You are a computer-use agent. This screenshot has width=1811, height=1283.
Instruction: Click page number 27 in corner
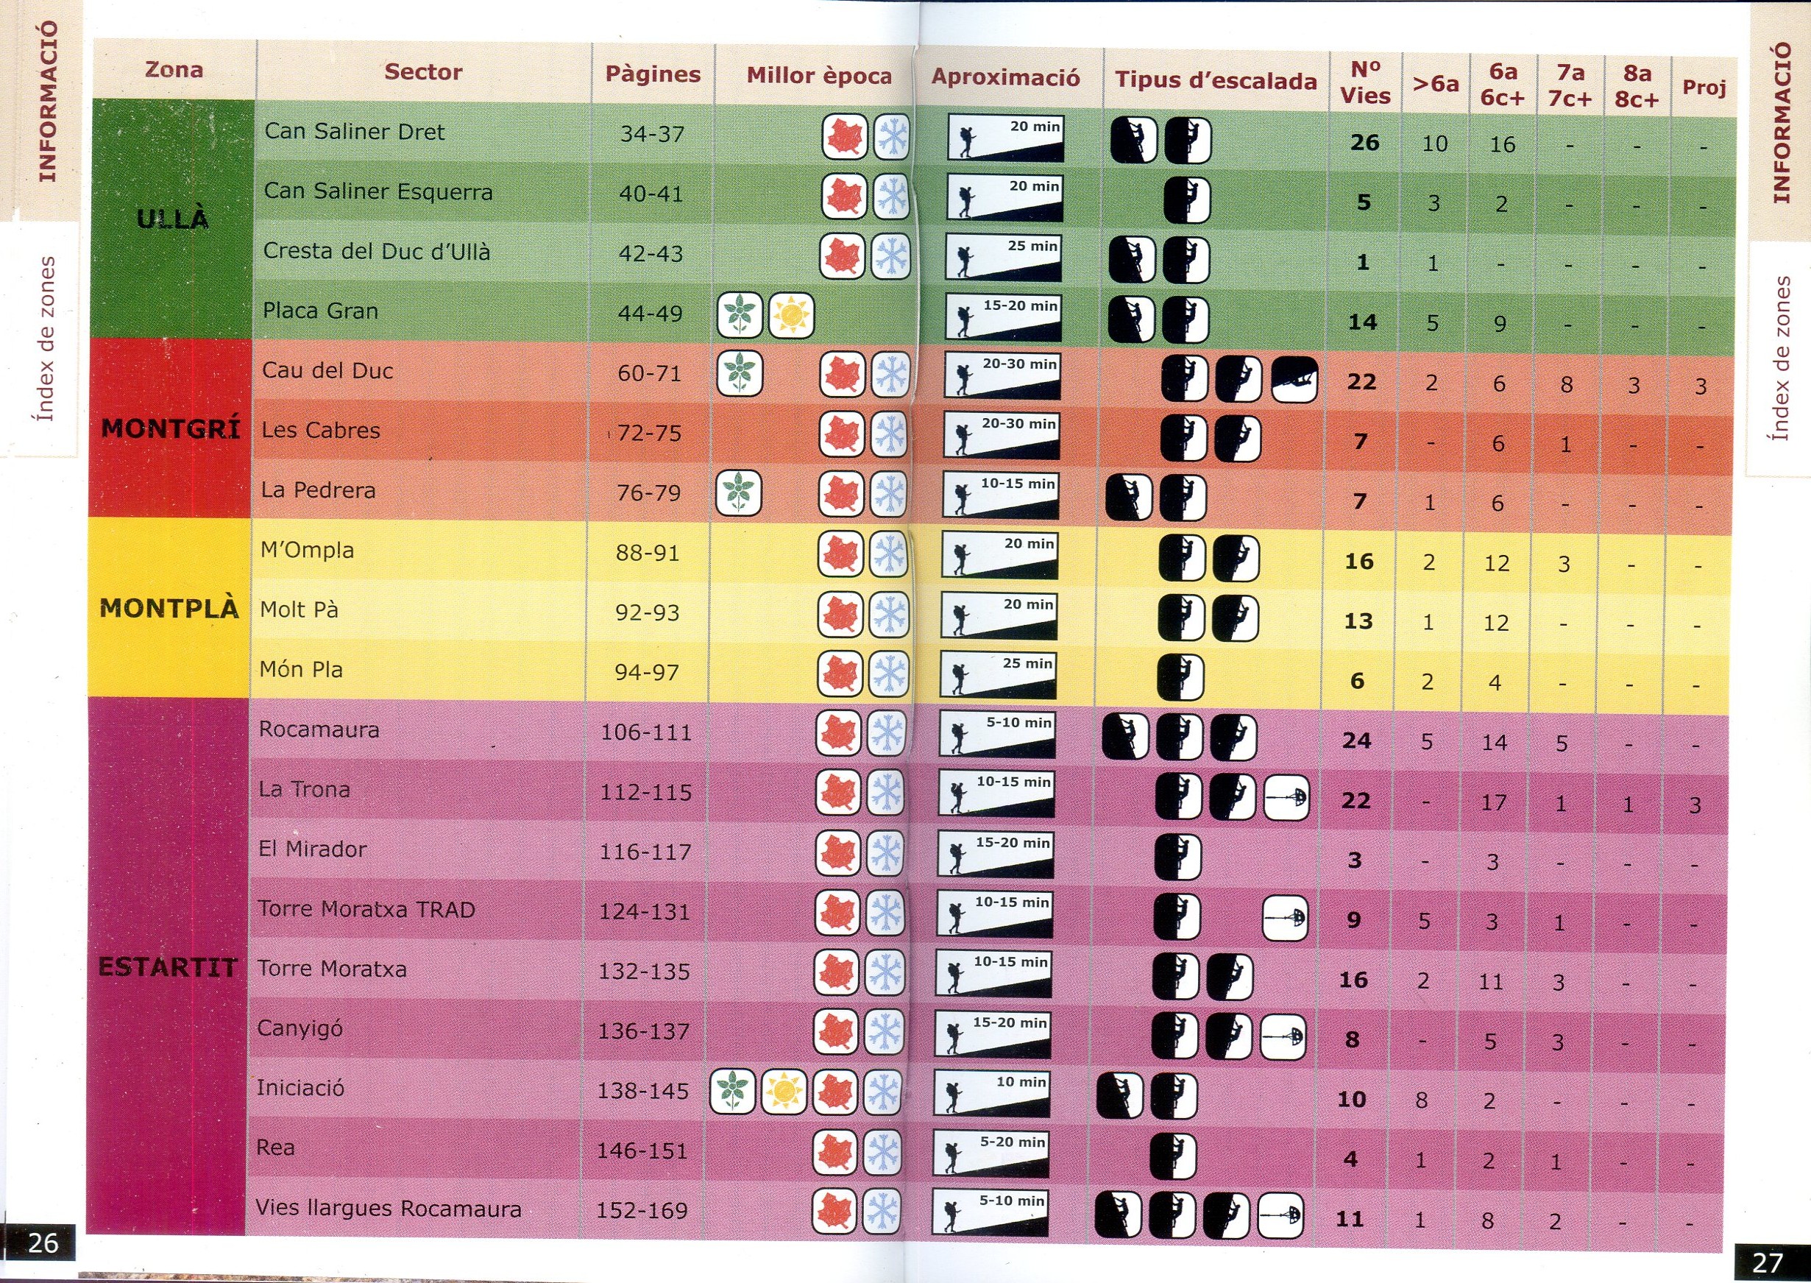click(1767, 1262)
